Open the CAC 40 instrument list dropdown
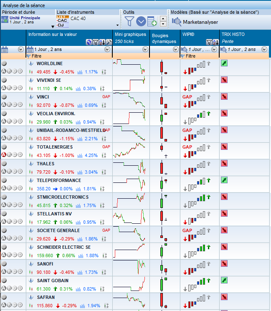271x311 pixels. pos(117,25)
